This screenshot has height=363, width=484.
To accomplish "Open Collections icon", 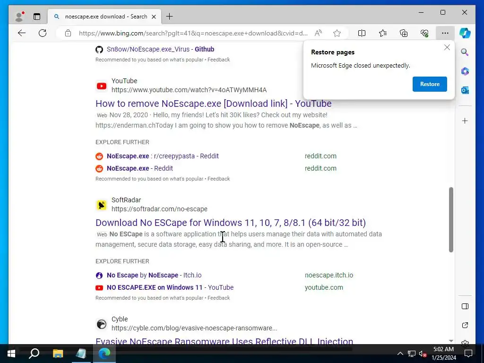I will 404,33.
